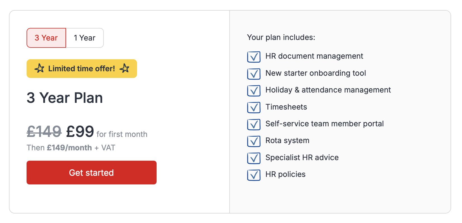The height and width of the screenshot is (223, 462).
Task: Click the Rota system checkmark icon
Action: pyautogui.click(x=254, y=141)
